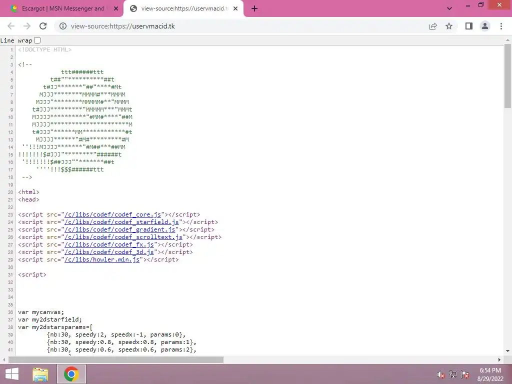Viewport: 512px width, 384px height.
Task: Open howler.min.js source link
Action: pos(102,259)
